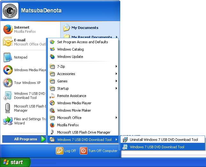Click the Start button on taskbar
The width and height of the screenshot is (206, 167).
pyautogui.click(x=15, y=162)
